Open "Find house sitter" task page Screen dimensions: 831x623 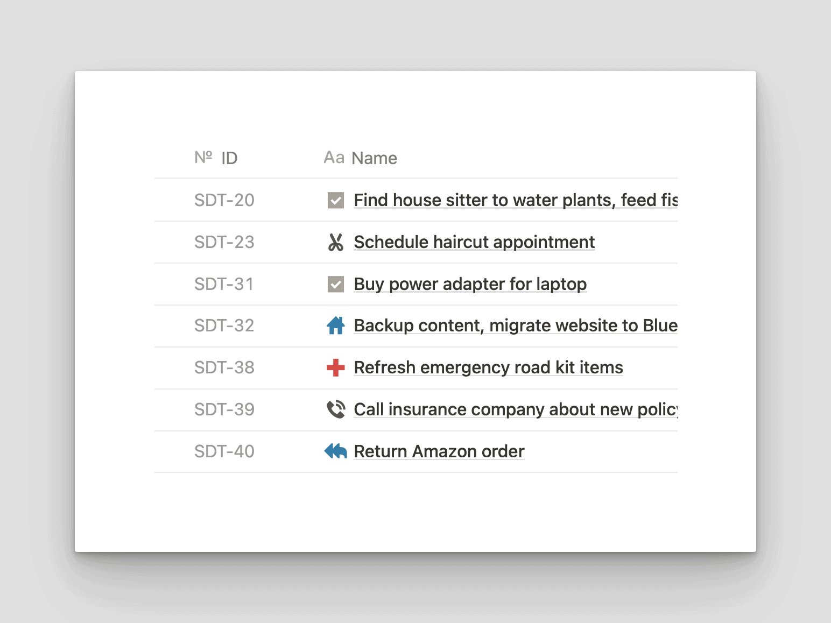click(515, 200)
